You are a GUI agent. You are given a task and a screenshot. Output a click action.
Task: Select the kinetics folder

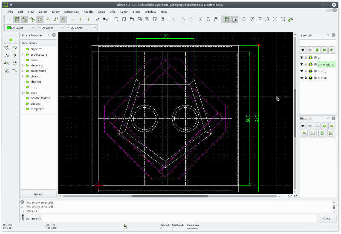36,82
